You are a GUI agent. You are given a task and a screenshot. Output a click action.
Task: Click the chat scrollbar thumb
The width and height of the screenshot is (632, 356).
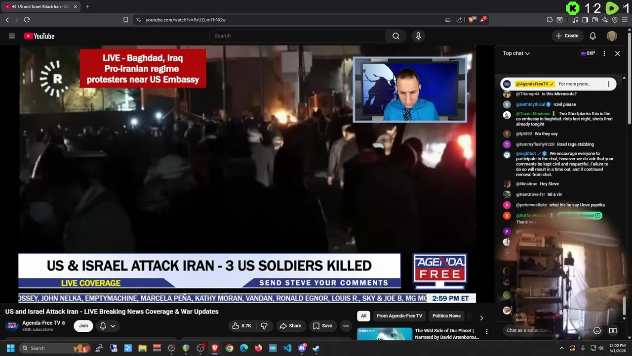tap(624, 306)
